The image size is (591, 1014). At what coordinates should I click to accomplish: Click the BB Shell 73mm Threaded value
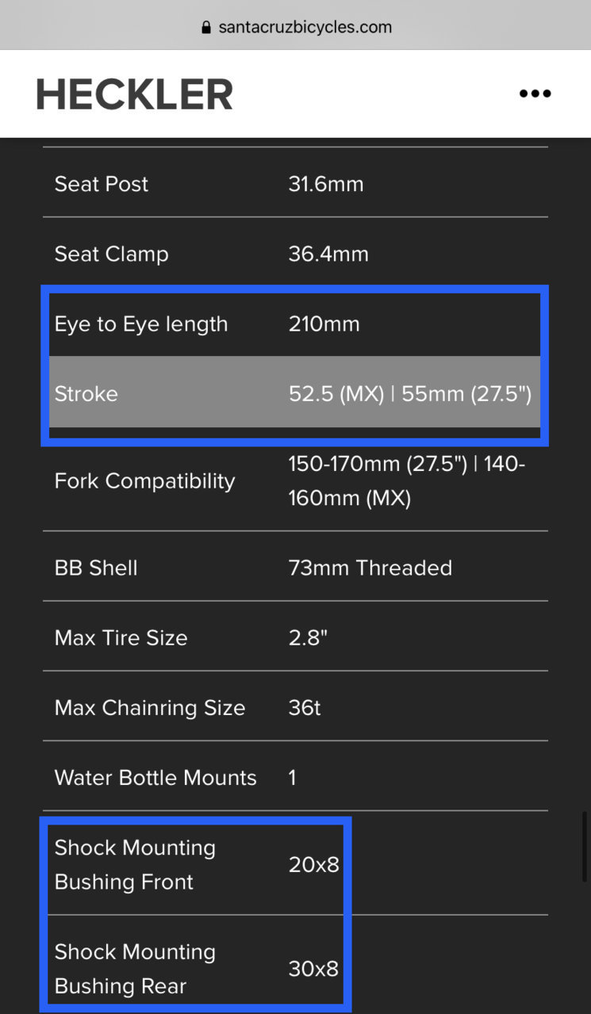tap(370, 568)
